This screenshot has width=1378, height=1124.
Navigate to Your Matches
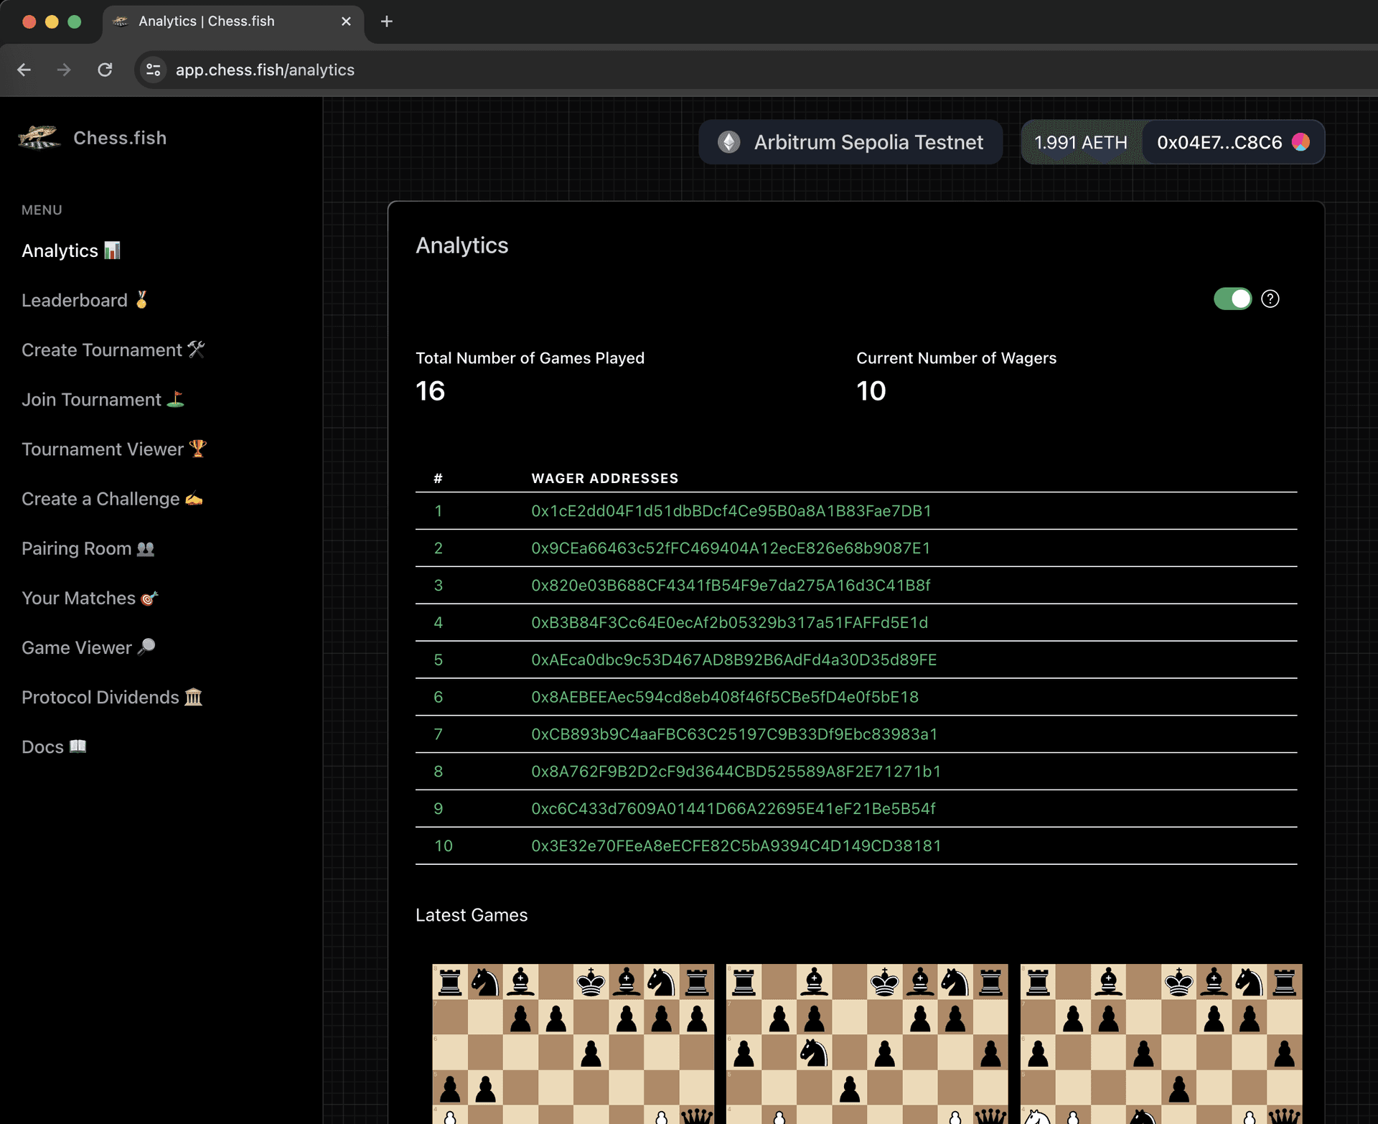coord(90,598)
